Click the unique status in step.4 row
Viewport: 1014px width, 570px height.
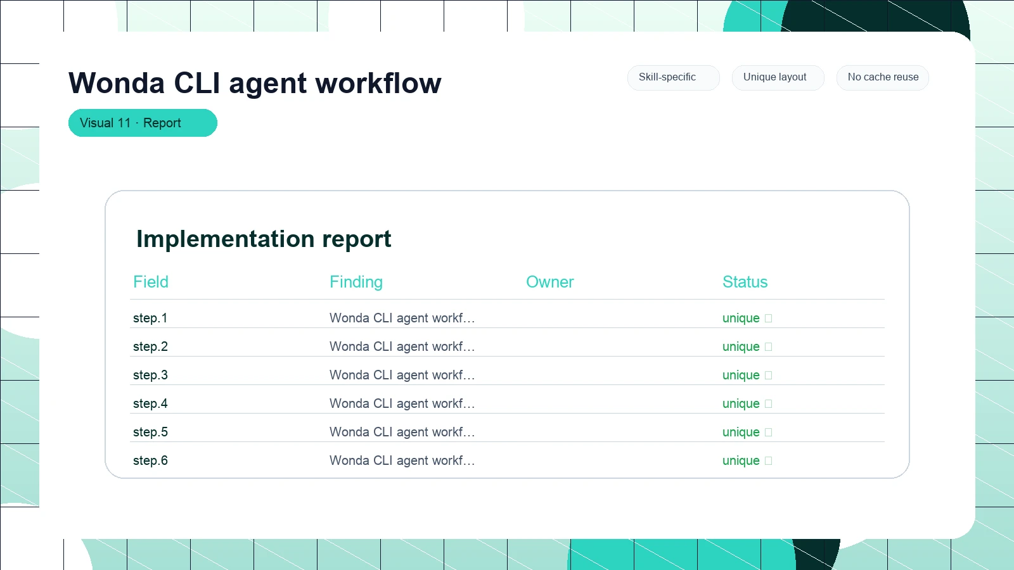[x=741, y=403]
